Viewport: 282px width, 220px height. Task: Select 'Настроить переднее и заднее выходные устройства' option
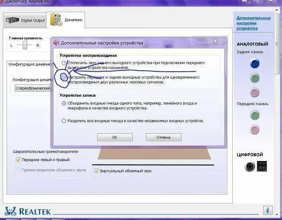tap(63, 77)
